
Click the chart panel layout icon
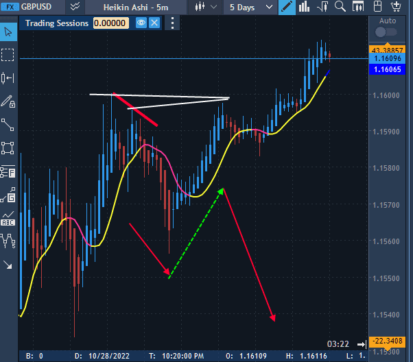click(358, 7)
